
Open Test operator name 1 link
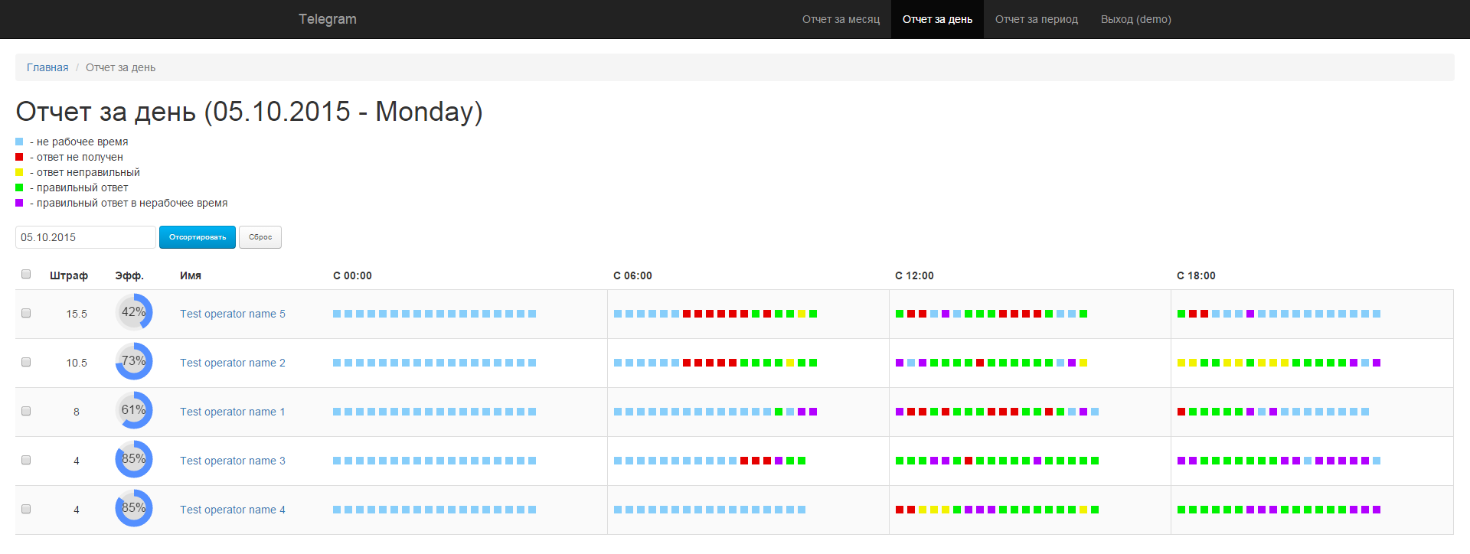tap(233, 412)
